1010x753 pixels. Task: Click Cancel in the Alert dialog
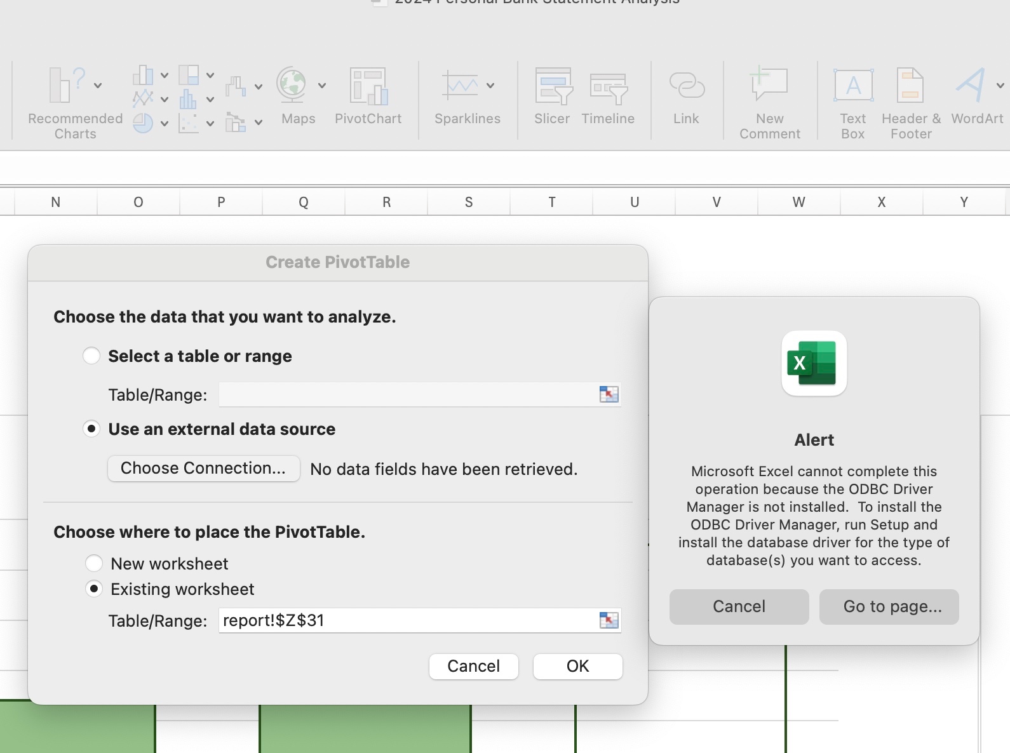(739, 606)
